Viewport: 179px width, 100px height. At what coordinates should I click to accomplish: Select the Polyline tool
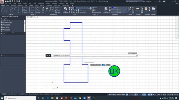(6, 9)
